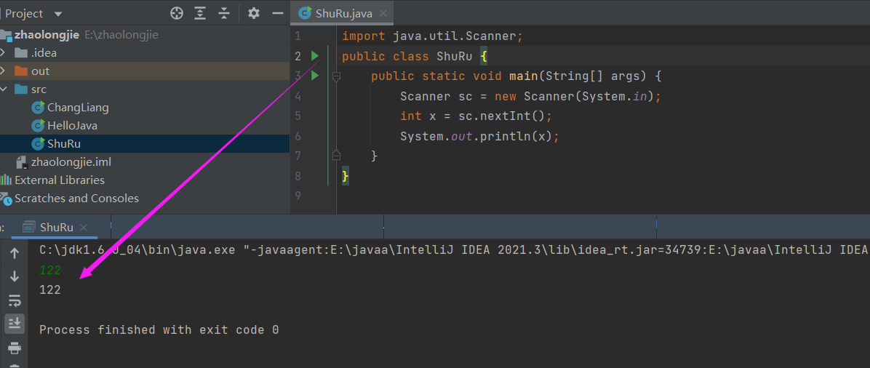Select the .idea folder
Image resolution: width=870 pixels, height=368 pixels.
click(44, 53)
